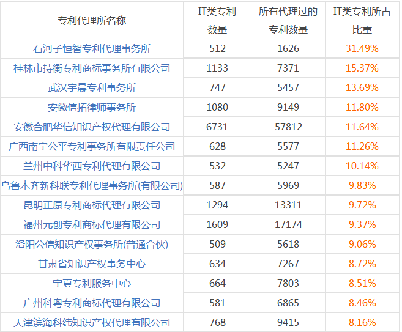Screen dimensions: 402x332
Task: Click total patent count 5247
Action: click(288, 166)
